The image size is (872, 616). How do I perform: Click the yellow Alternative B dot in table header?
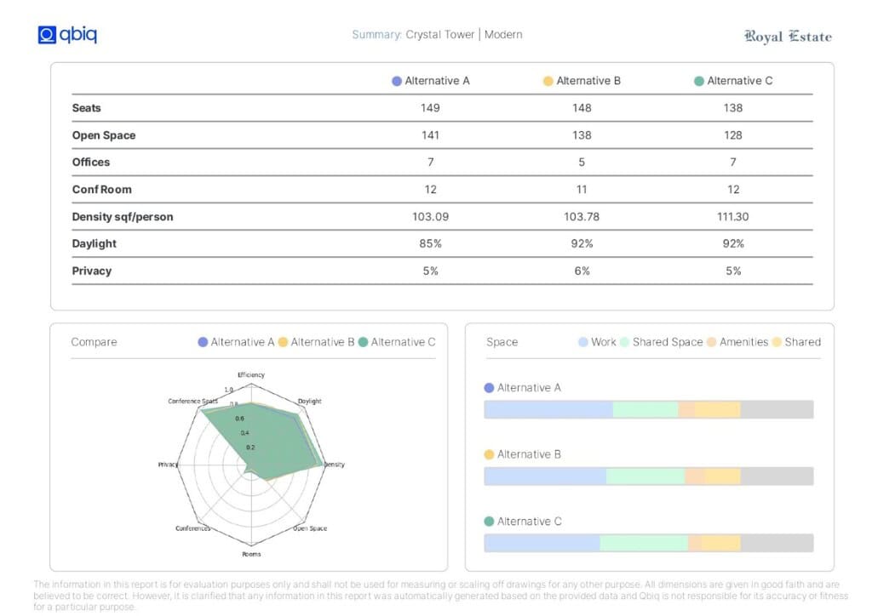pos(548,81)
